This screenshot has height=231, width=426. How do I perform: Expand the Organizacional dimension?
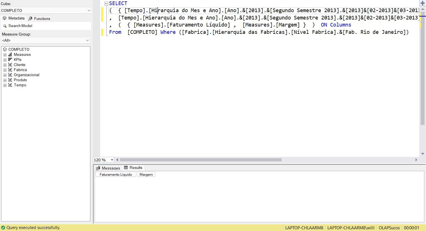click(x=5, y=75)
